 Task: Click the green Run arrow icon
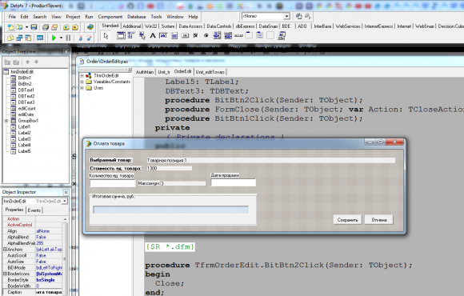54,38
